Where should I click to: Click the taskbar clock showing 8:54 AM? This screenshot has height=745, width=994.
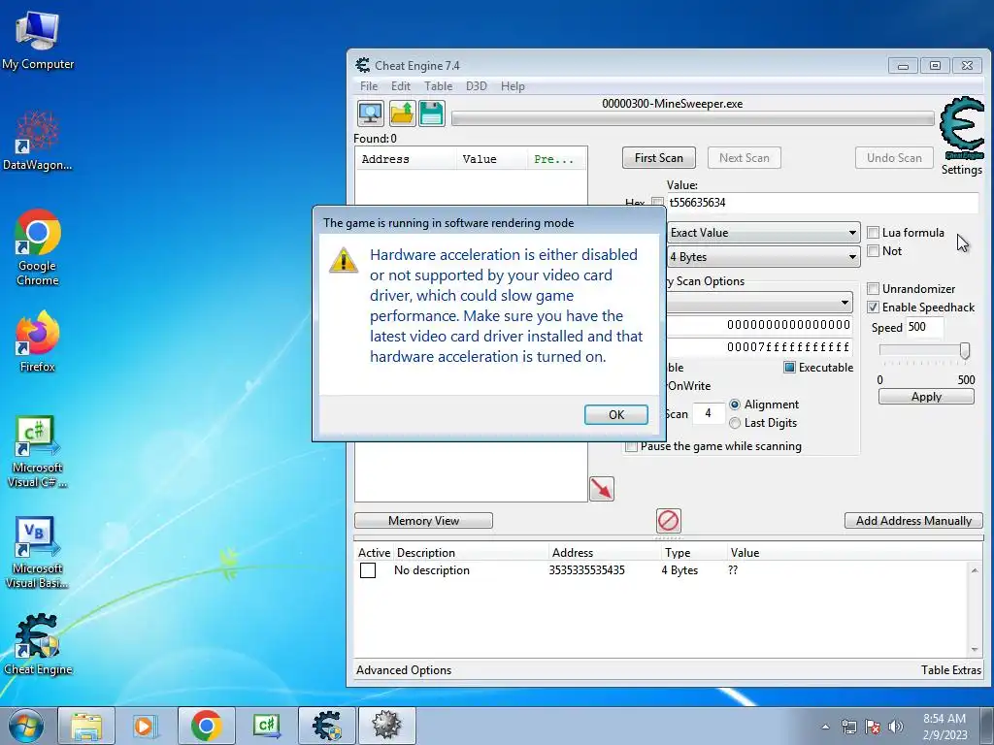coord(944,727)
